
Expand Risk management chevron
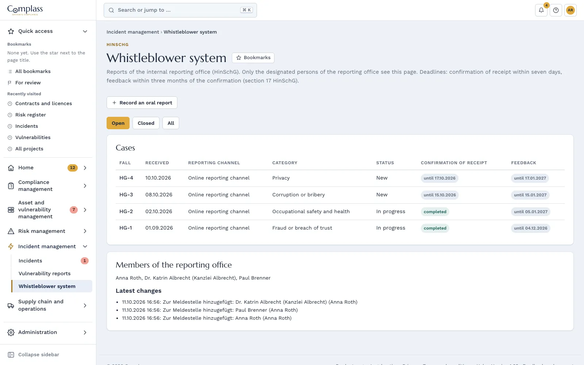tap(85, 231)
